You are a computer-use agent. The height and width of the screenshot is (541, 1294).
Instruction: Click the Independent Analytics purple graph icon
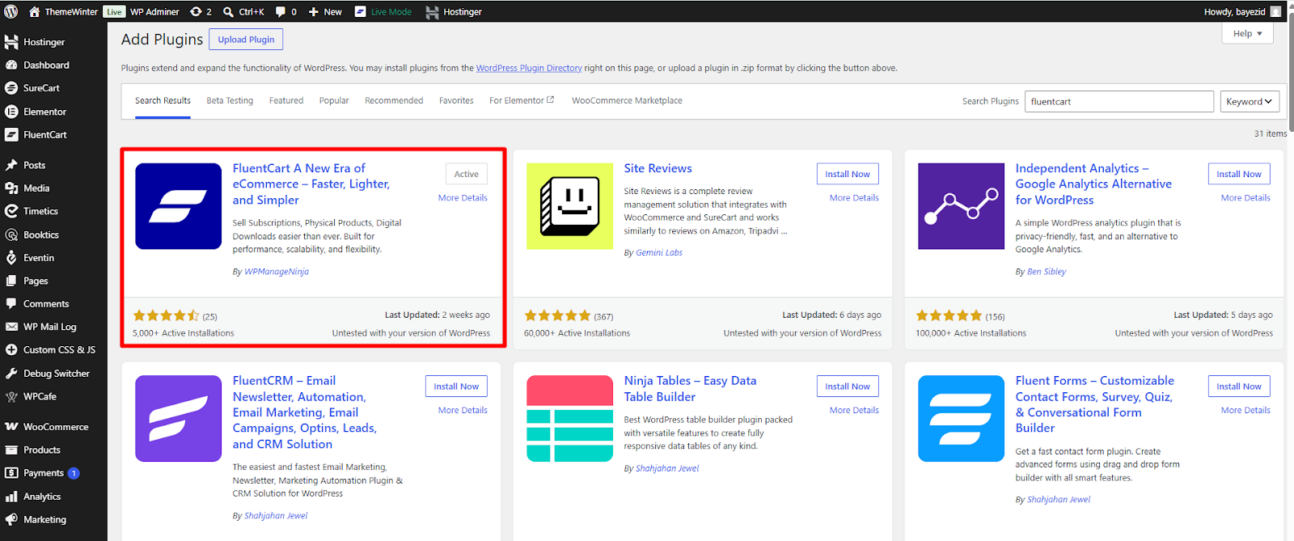click(x=961, y=206)
